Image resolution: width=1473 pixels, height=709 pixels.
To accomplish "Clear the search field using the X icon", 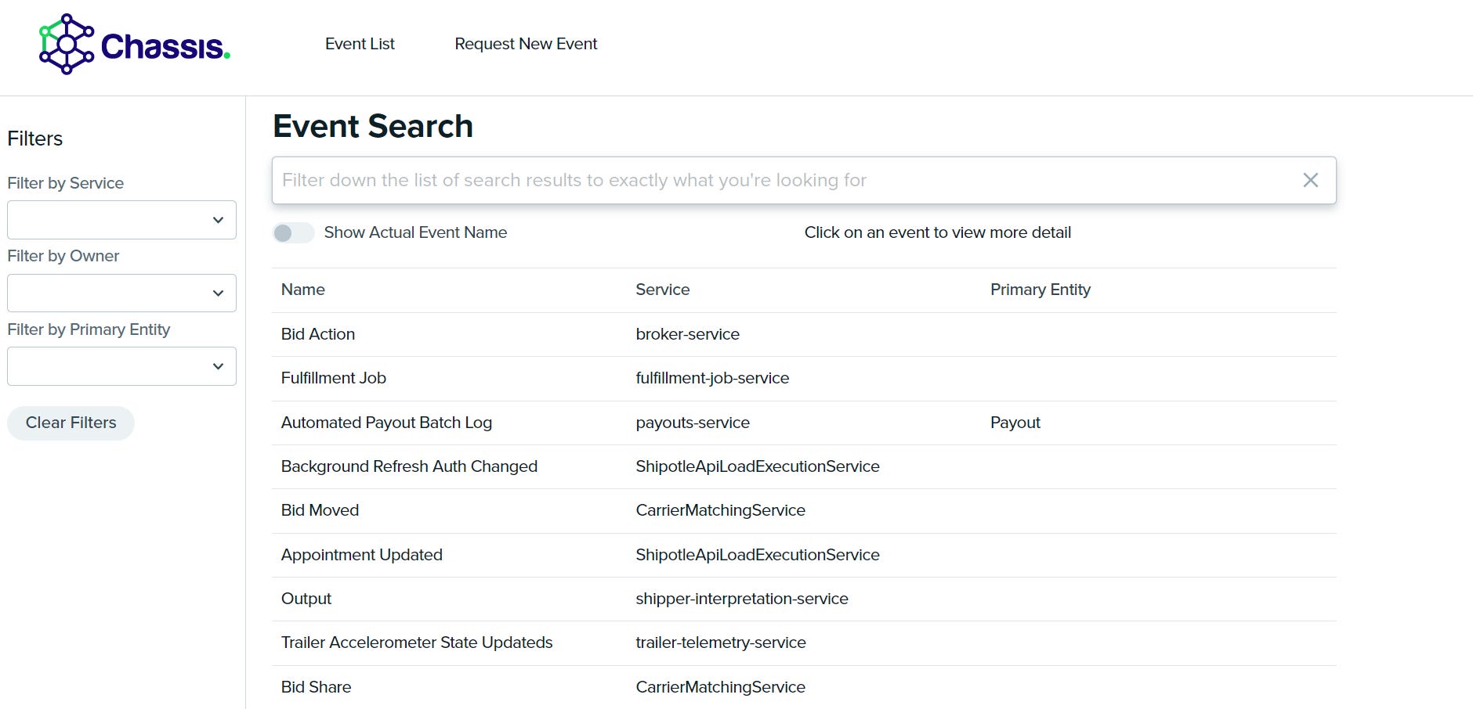I will click(x=1310, y=180).
